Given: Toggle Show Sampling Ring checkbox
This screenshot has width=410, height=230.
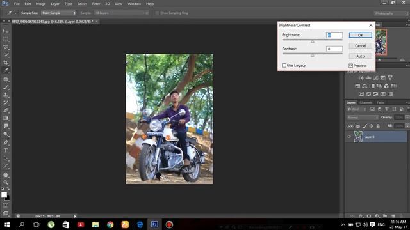Looking at the screenshot, I should pyautogui.click(x=157, y=13).
